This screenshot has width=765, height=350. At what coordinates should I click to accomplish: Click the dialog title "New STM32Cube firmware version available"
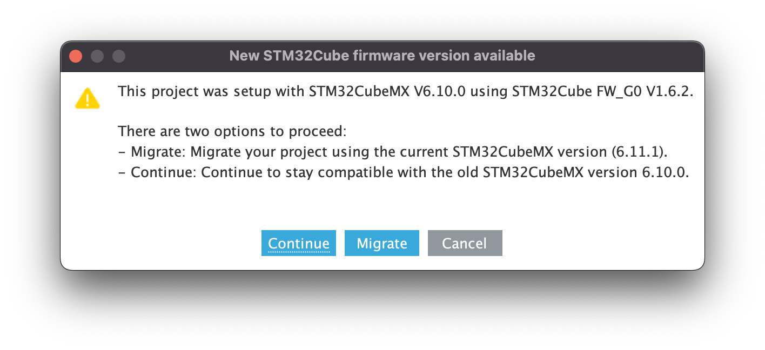click(x=382, y=56)
